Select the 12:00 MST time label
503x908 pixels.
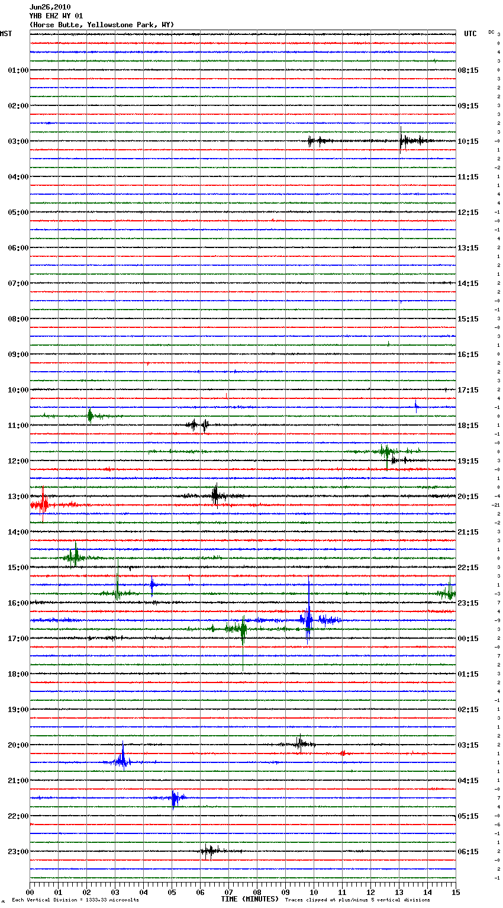click(18, 461)
